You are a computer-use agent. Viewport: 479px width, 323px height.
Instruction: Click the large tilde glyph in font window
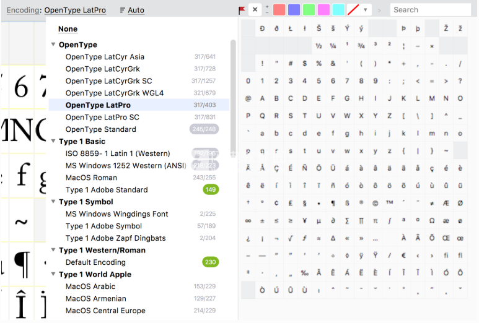[22, 222]
